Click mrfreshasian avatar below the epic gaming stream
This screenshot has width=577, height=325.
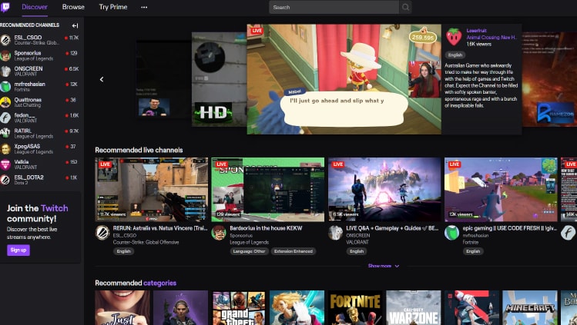click(451, 233)
